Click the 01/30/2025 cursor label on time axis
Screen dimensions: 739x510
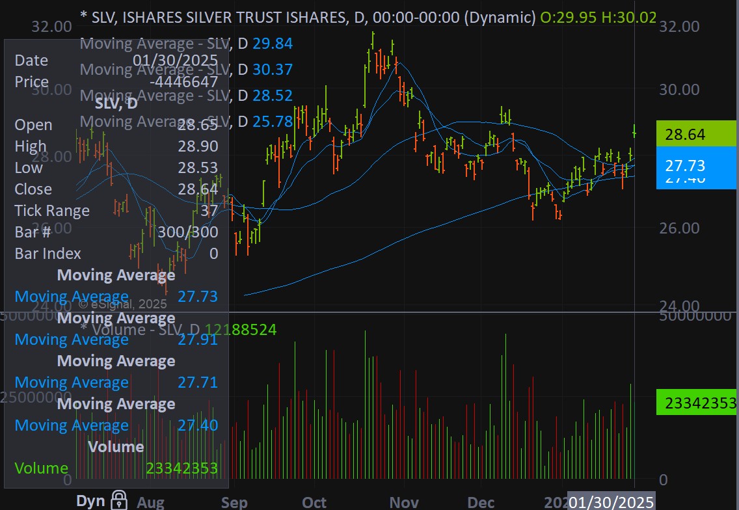tap(611, 502)
